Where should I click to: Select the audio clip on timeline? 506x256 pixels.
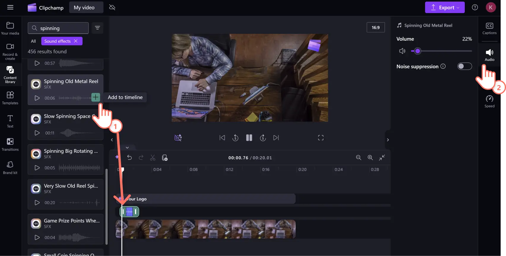point(129,212)
